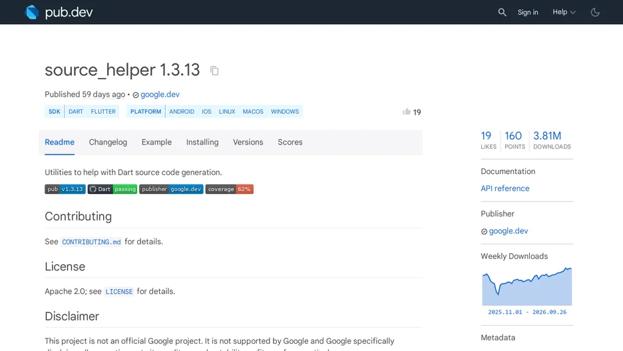Click the PLATFORM tag label
The width and height of the screenshot is (623, 351).
pyautogui.click(x=146, y=112)
